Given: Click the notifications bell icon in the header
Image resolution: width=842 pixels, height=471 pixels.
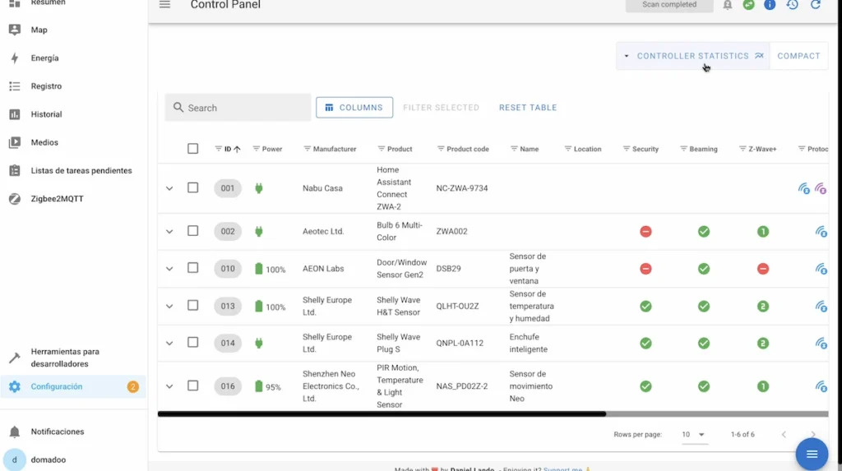Looking at the screenshot, I should 728,5.
